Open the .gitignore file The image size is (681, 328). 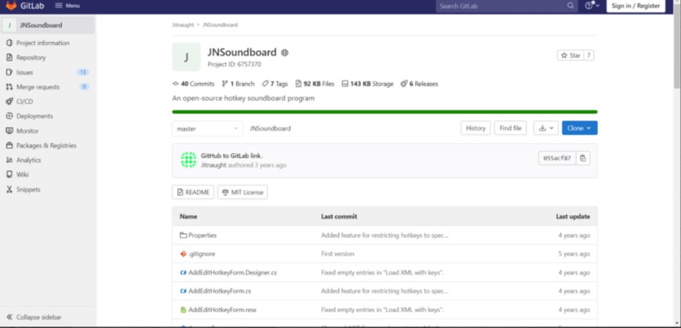click(x=201, y=254)
